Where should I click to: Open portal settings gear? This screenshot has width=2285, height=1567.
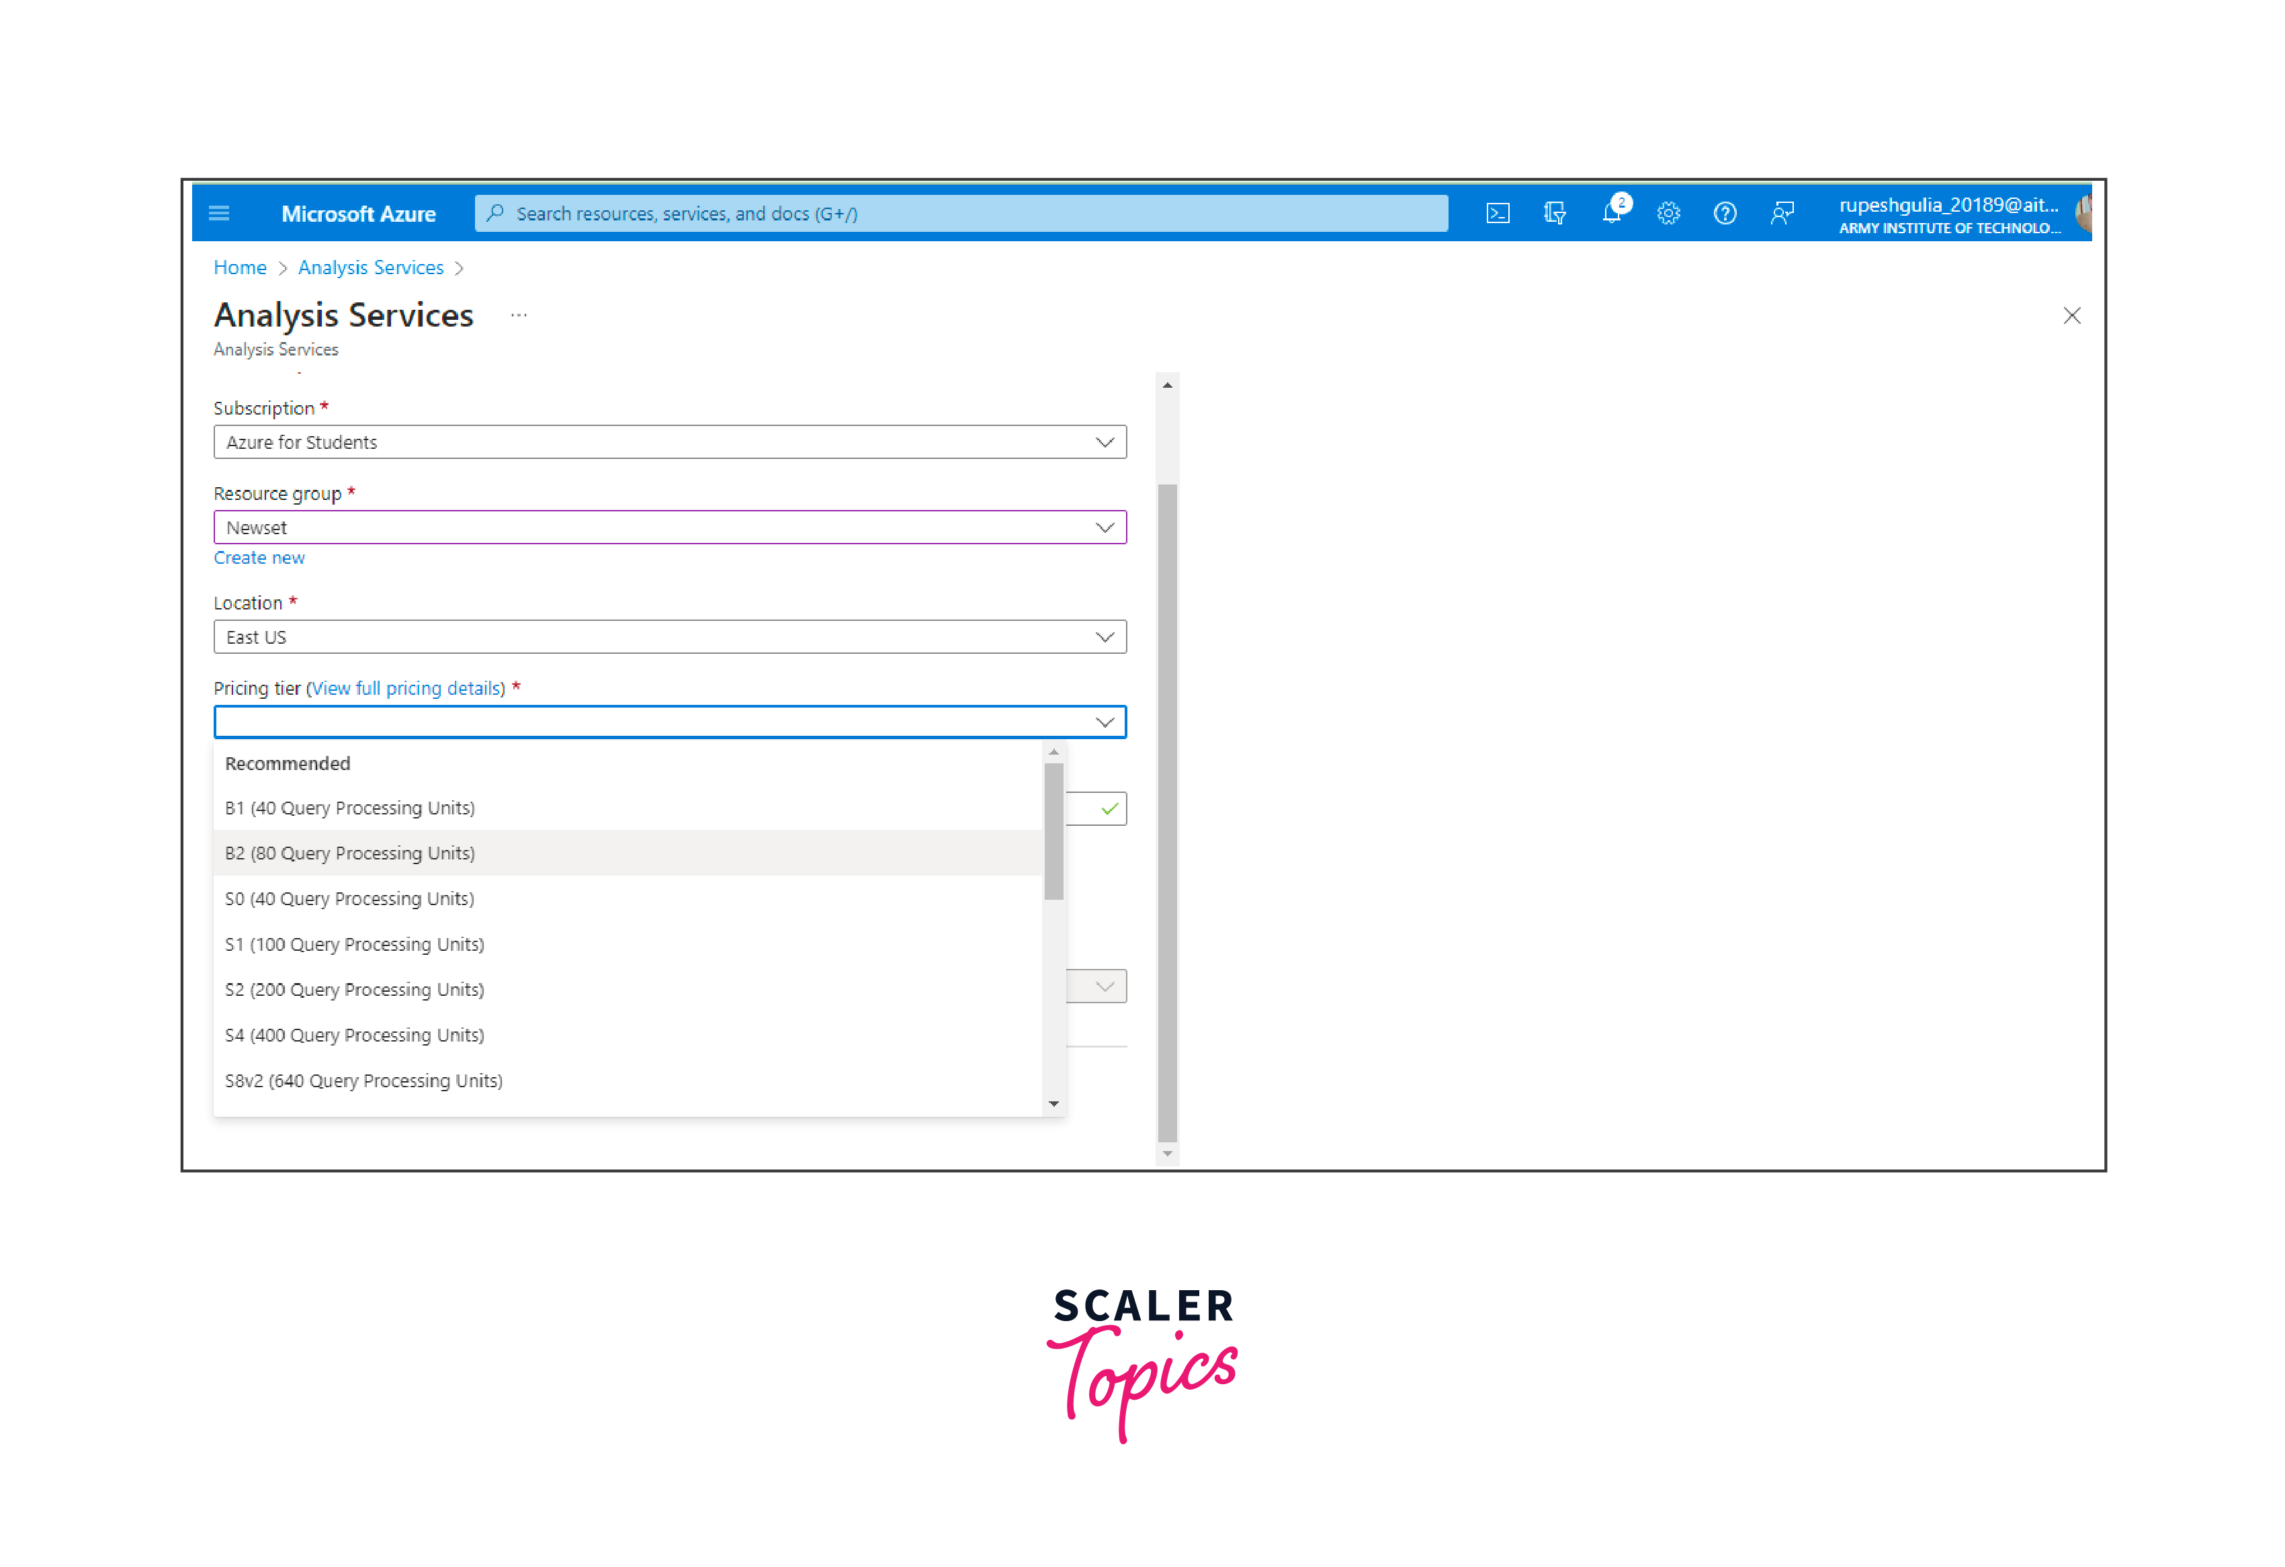(1668, 213)
